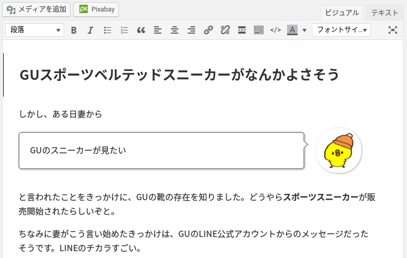The image size is (407, 258).
Task: Switch to the ビジュアル editor tab
Action: pyautogui.click(x=342, y=13)
